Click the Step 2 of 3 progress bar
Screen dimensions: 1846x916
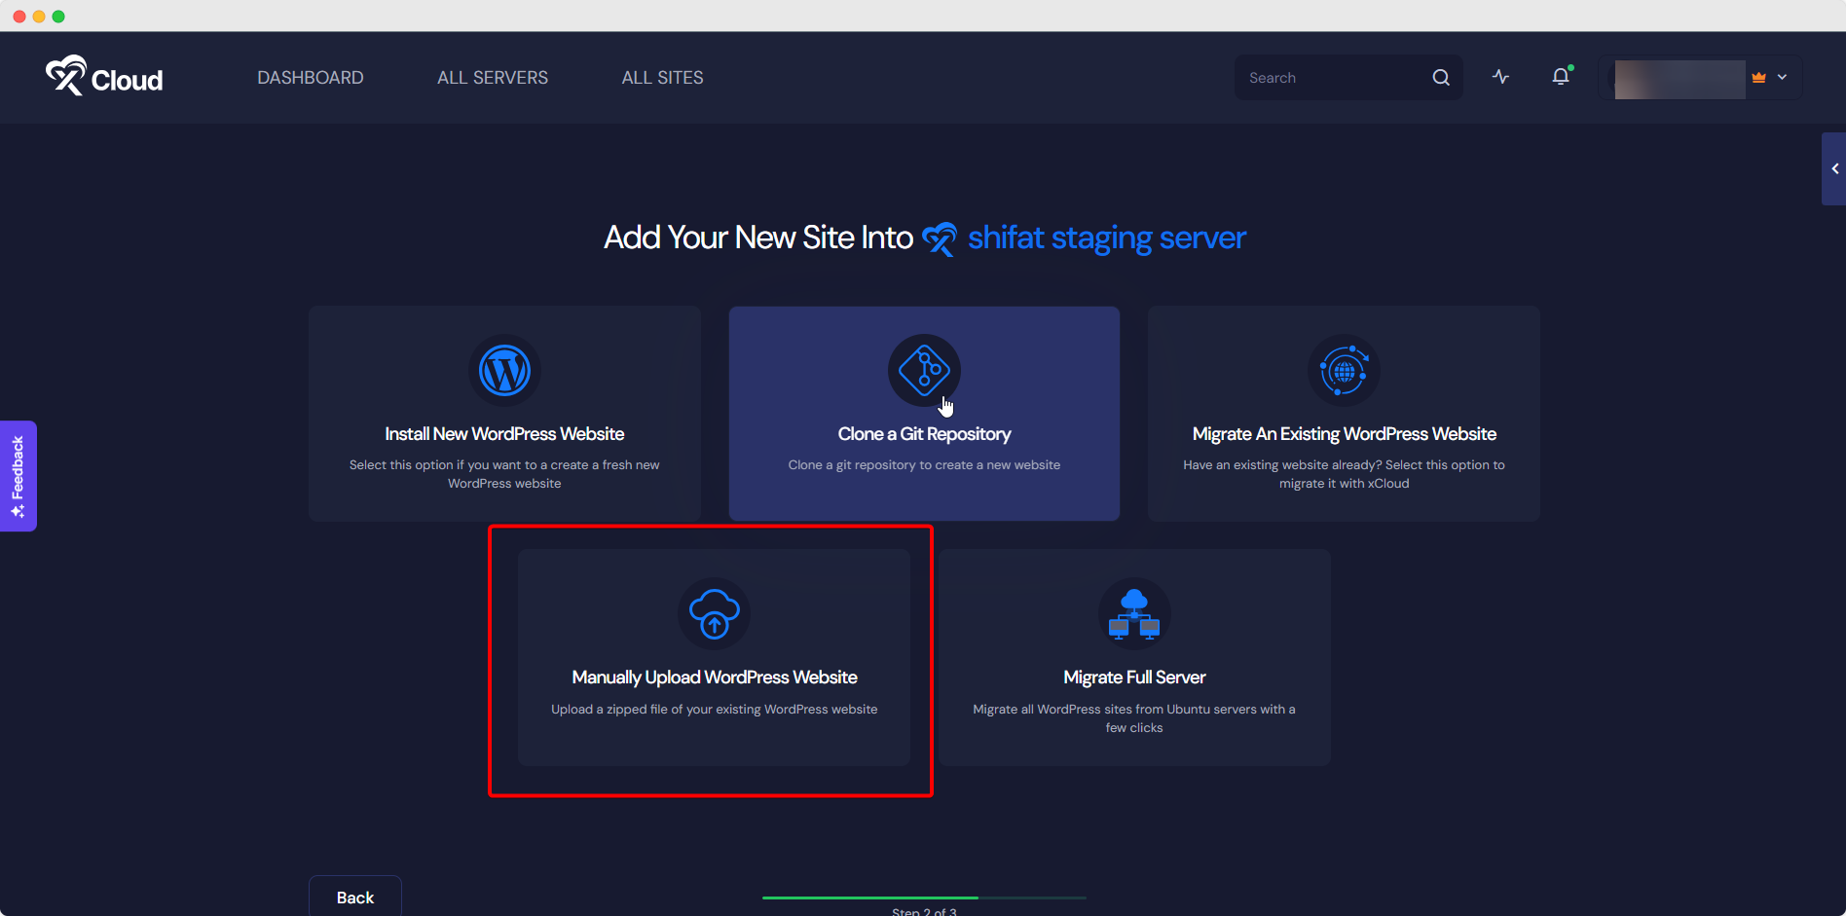point(924,898)
